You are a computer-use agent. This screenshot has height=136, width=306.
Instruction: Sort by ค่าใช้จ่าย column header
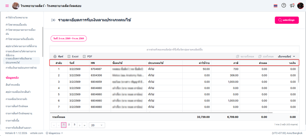click(x=197, y=63)
